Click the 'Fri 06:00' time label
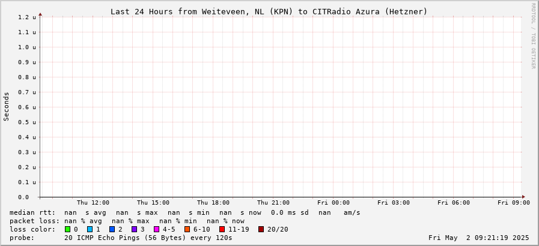The height and width of the screenshot is (246, 539). click(454, 203)
